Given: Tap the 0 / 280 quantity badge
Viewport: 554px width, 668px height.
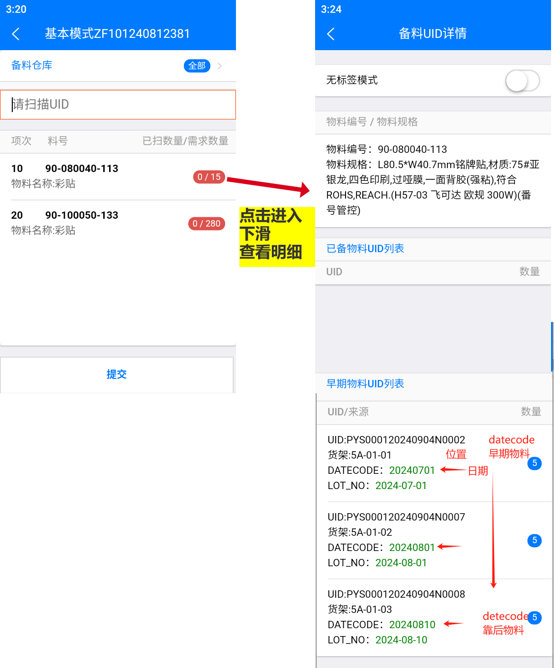Looking at the screenshot, I should tap(206, 224).
